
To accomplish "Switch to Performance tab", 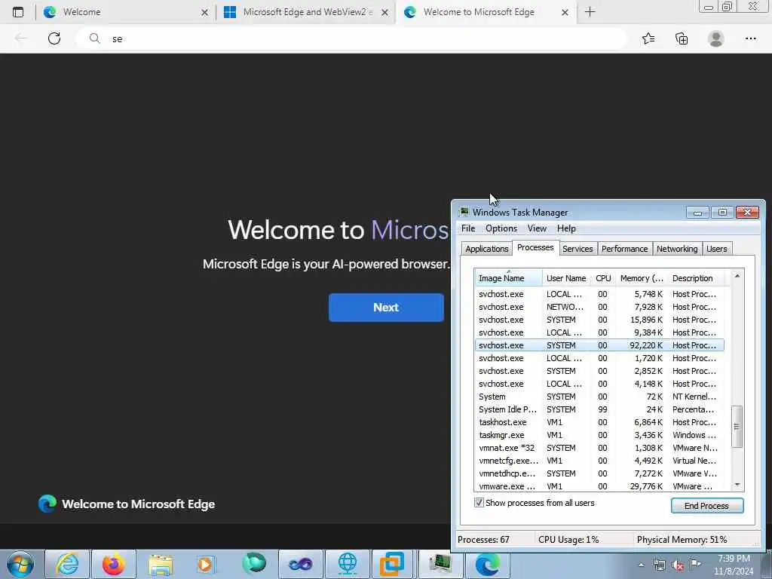I will pos(624,249).
